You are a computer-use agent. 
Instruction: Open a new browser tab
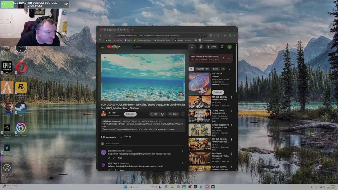click(132, 30)
